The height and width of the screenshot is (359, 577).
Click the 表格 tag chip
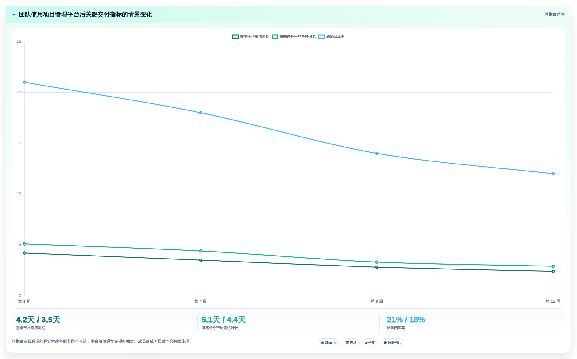coord(351,343)
